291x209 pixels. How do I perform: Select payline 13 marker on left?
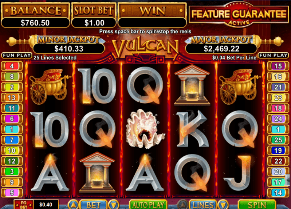12,97
